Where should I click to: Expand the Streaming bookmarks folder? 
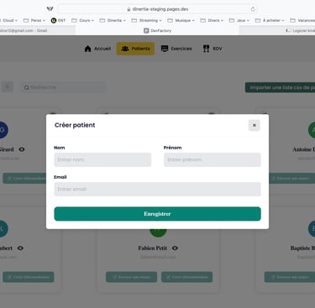tap(147, 20)
